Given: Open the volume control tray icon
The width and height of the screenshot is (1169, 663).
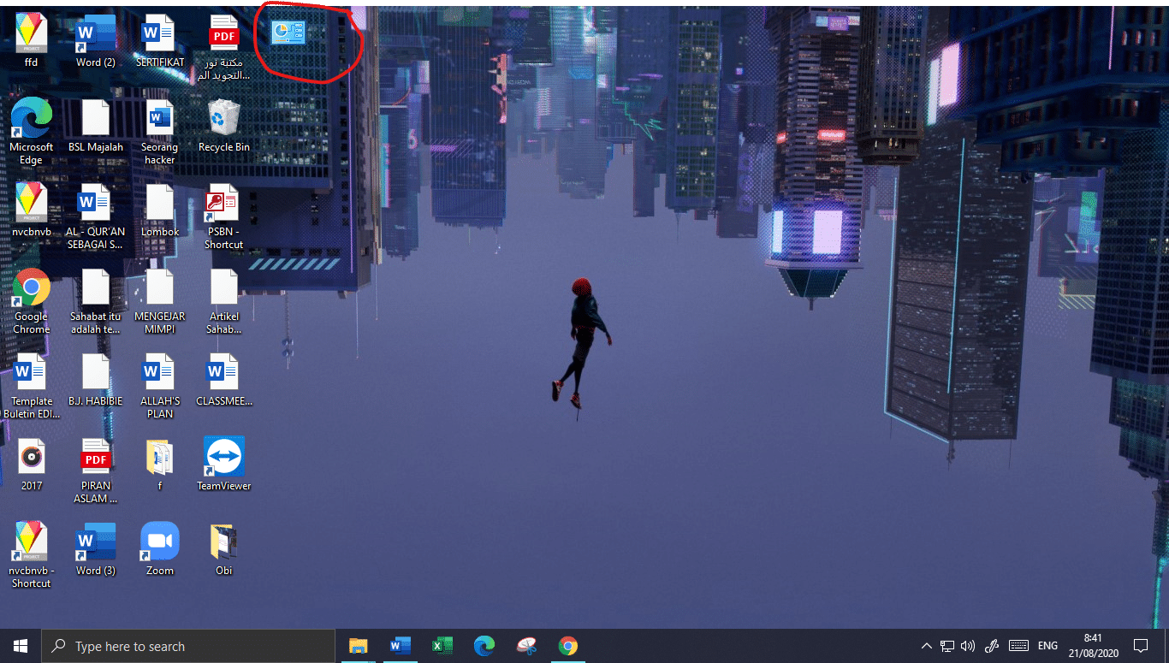Looking at the screenshot, I should click(968, 646).
